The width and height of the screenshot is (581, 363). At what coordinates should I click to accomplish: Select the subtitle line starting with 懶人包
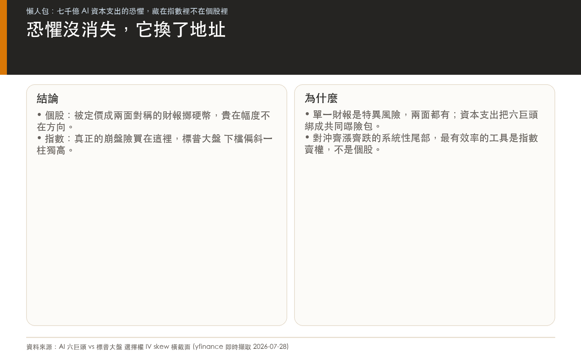tap(127, 11)
